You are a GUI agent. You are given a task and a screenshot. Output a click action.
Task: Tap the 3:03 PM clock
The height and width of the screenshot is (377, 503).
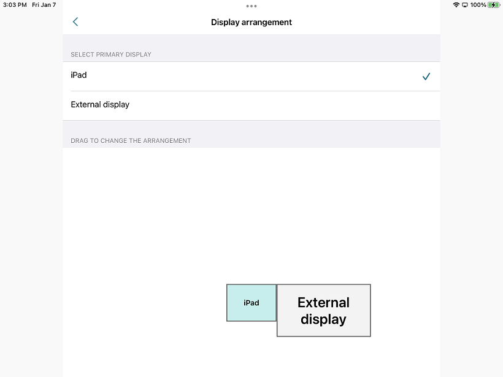pos(15,5)
